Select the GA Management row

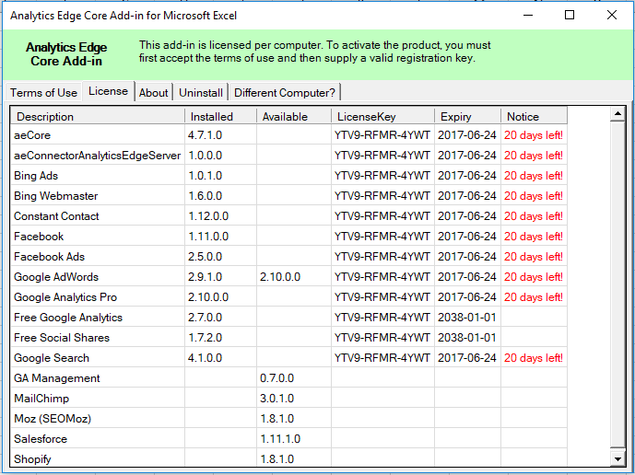click(x=288, y=378)
